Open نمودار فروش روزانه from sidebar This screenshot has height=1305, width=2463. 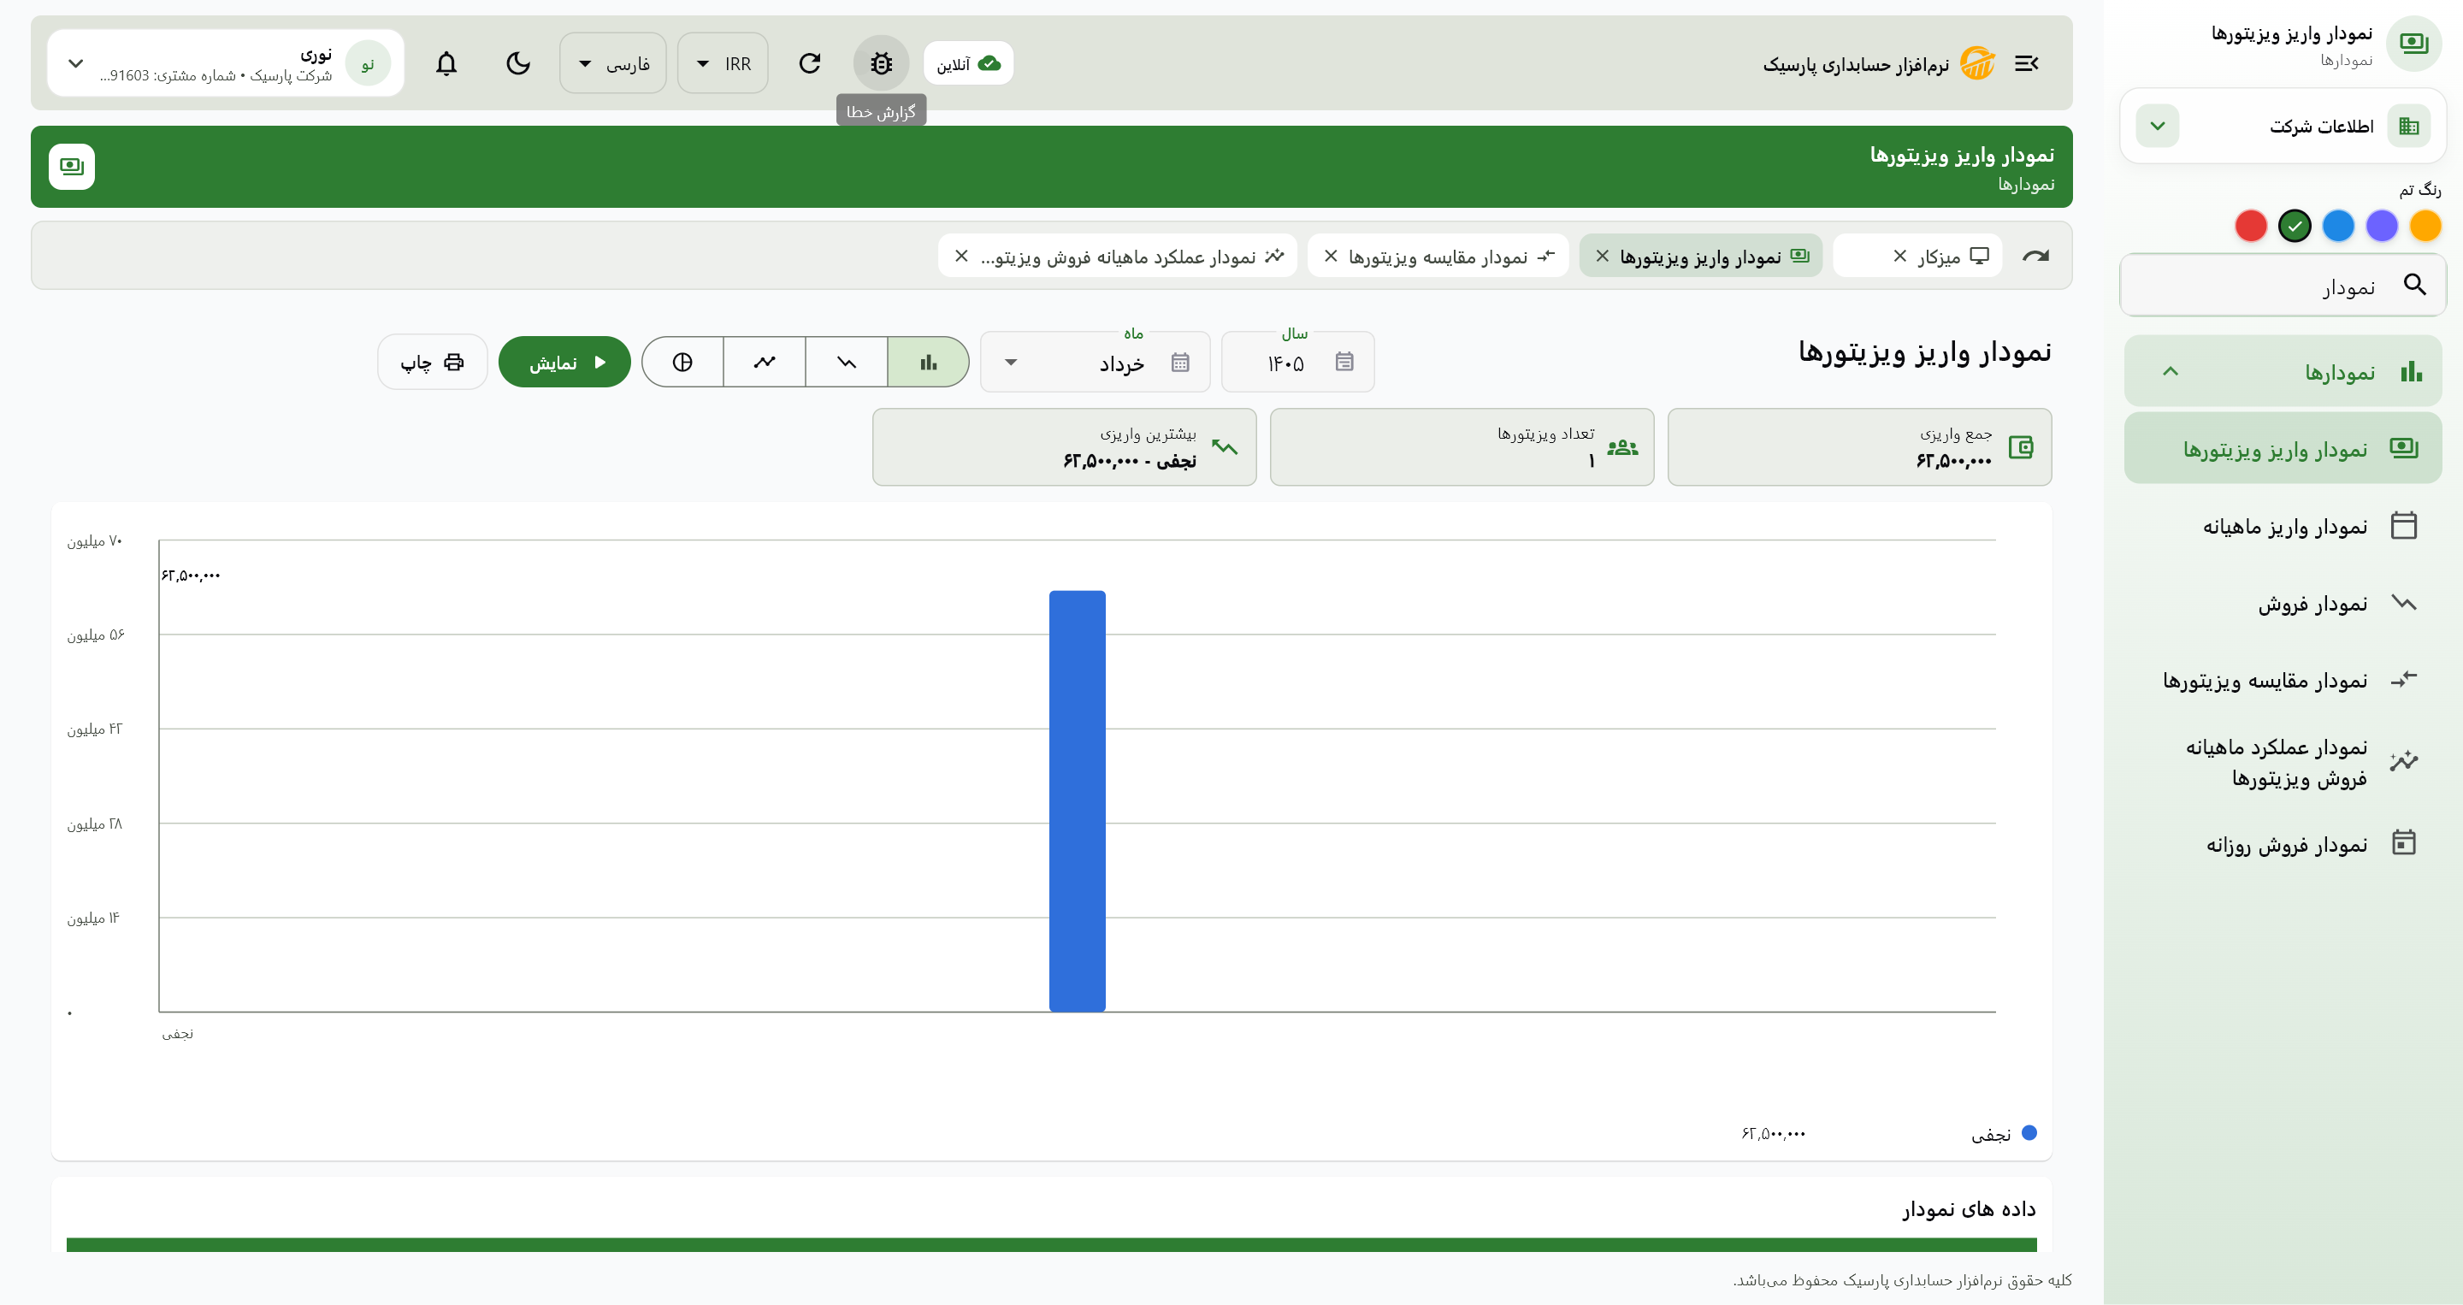pyautogui.click(x=2283, y=843)
